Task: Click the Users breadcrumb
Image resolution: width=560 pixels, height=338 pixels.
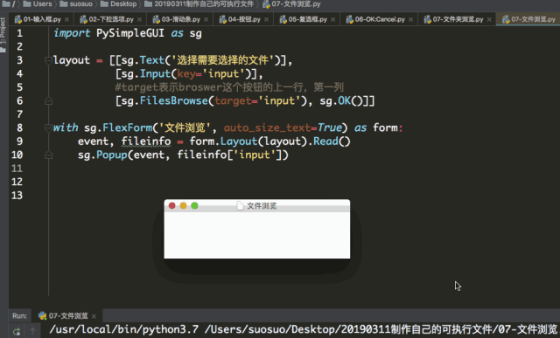Action: pos(38,3)
